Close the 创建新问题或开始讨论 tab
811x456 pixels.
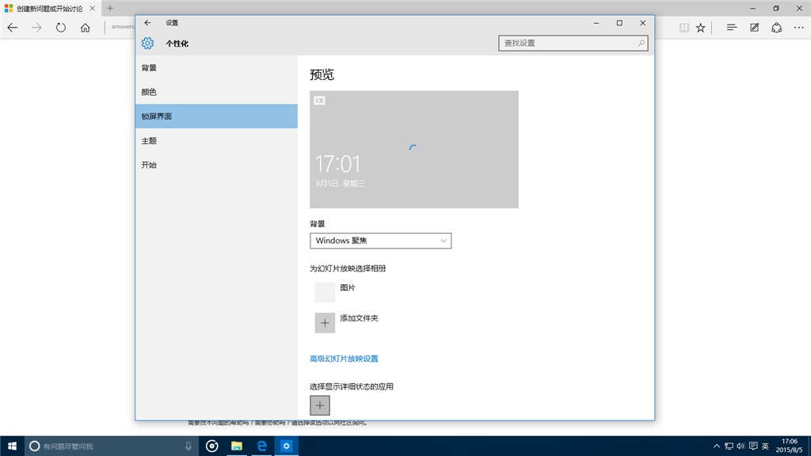92,9
